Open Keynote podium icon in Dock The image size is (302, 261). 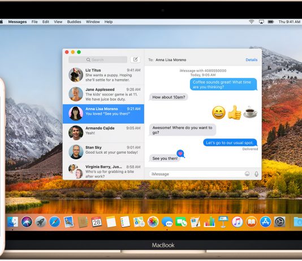[x=223, y=222]
